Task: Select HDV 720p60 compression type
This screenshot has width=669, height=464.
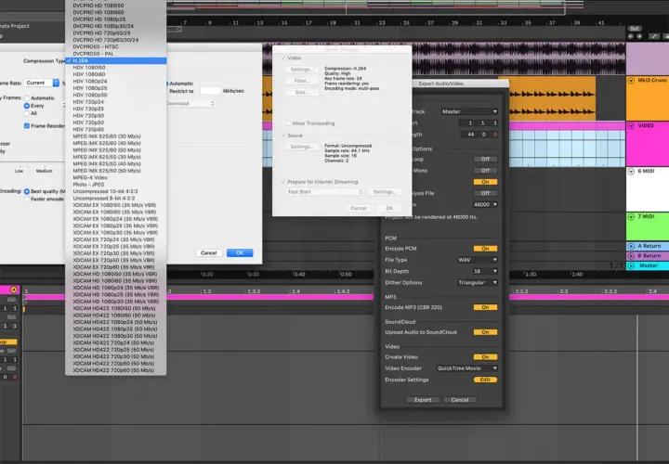Action: coord(115,129)
